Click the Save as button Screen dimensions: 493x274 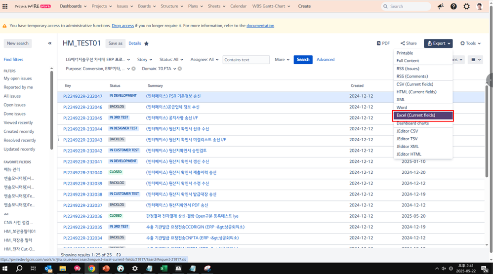tap(116, 43)
